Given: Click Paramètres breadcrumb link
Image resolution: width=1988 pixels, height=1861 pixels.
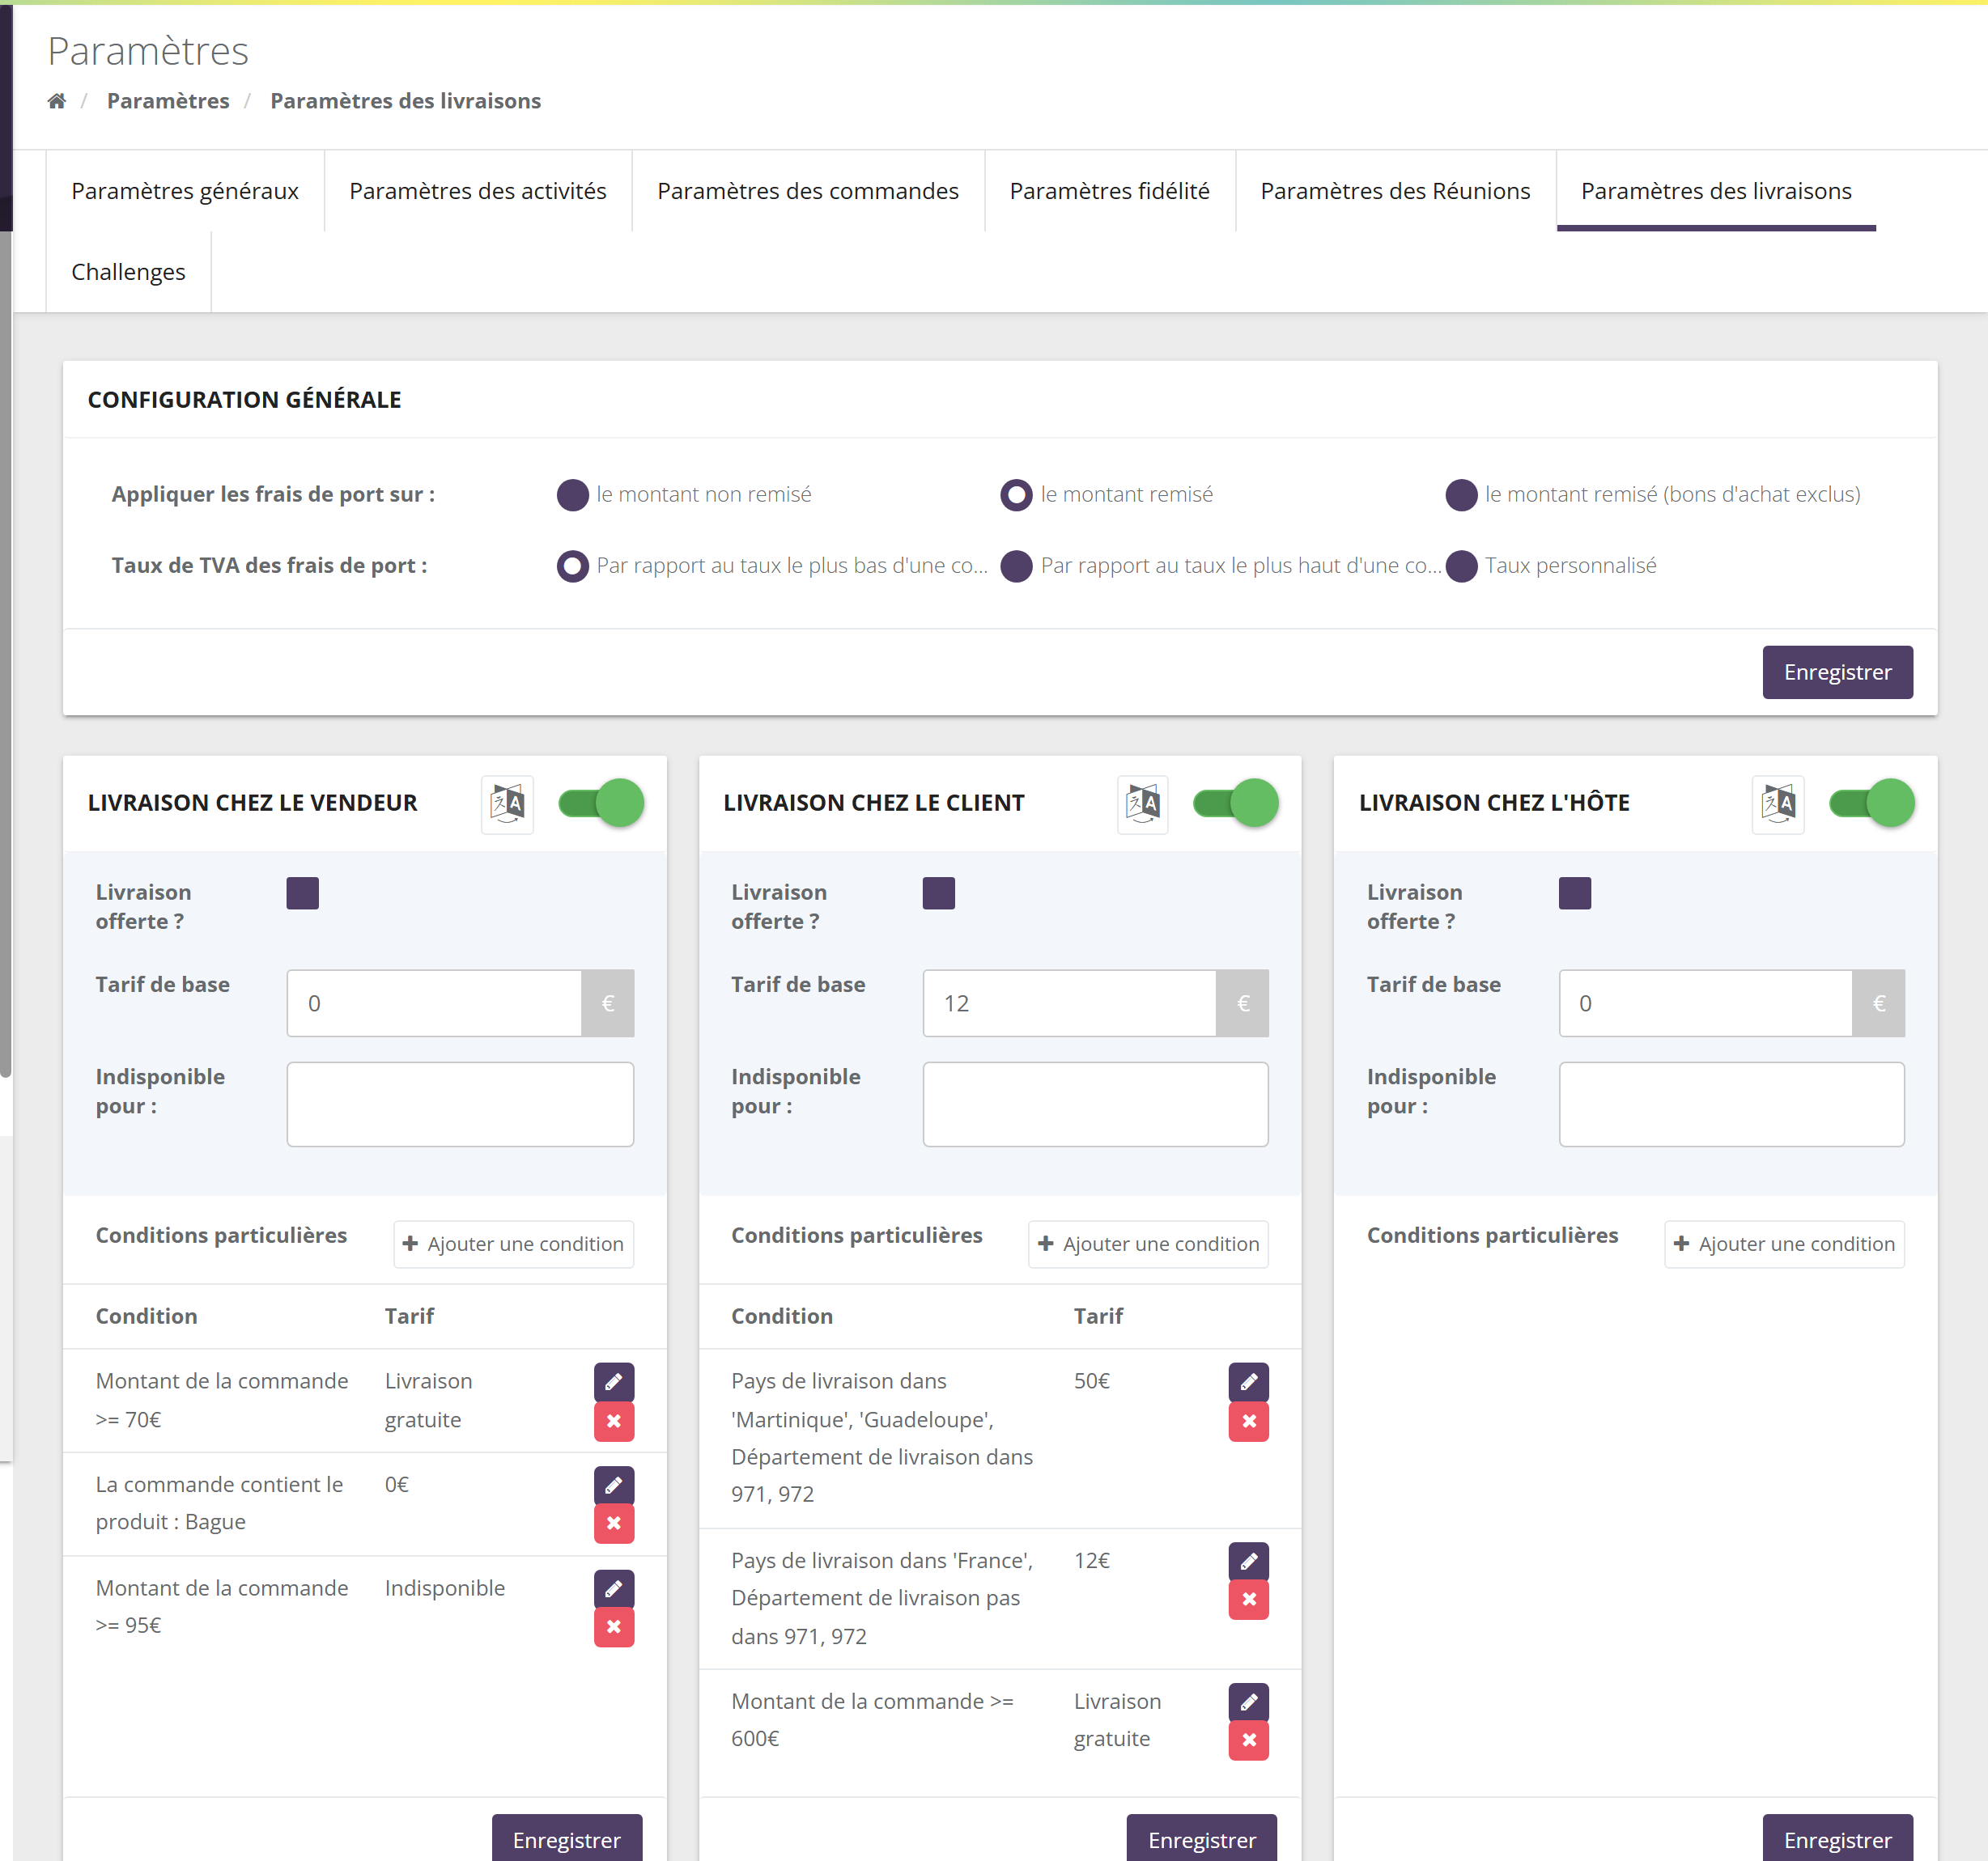Looking at the screenshot, I should tap(168, 101).
